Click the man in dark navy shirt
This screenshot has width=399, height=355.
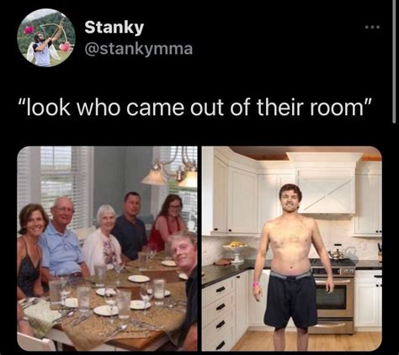130,225
